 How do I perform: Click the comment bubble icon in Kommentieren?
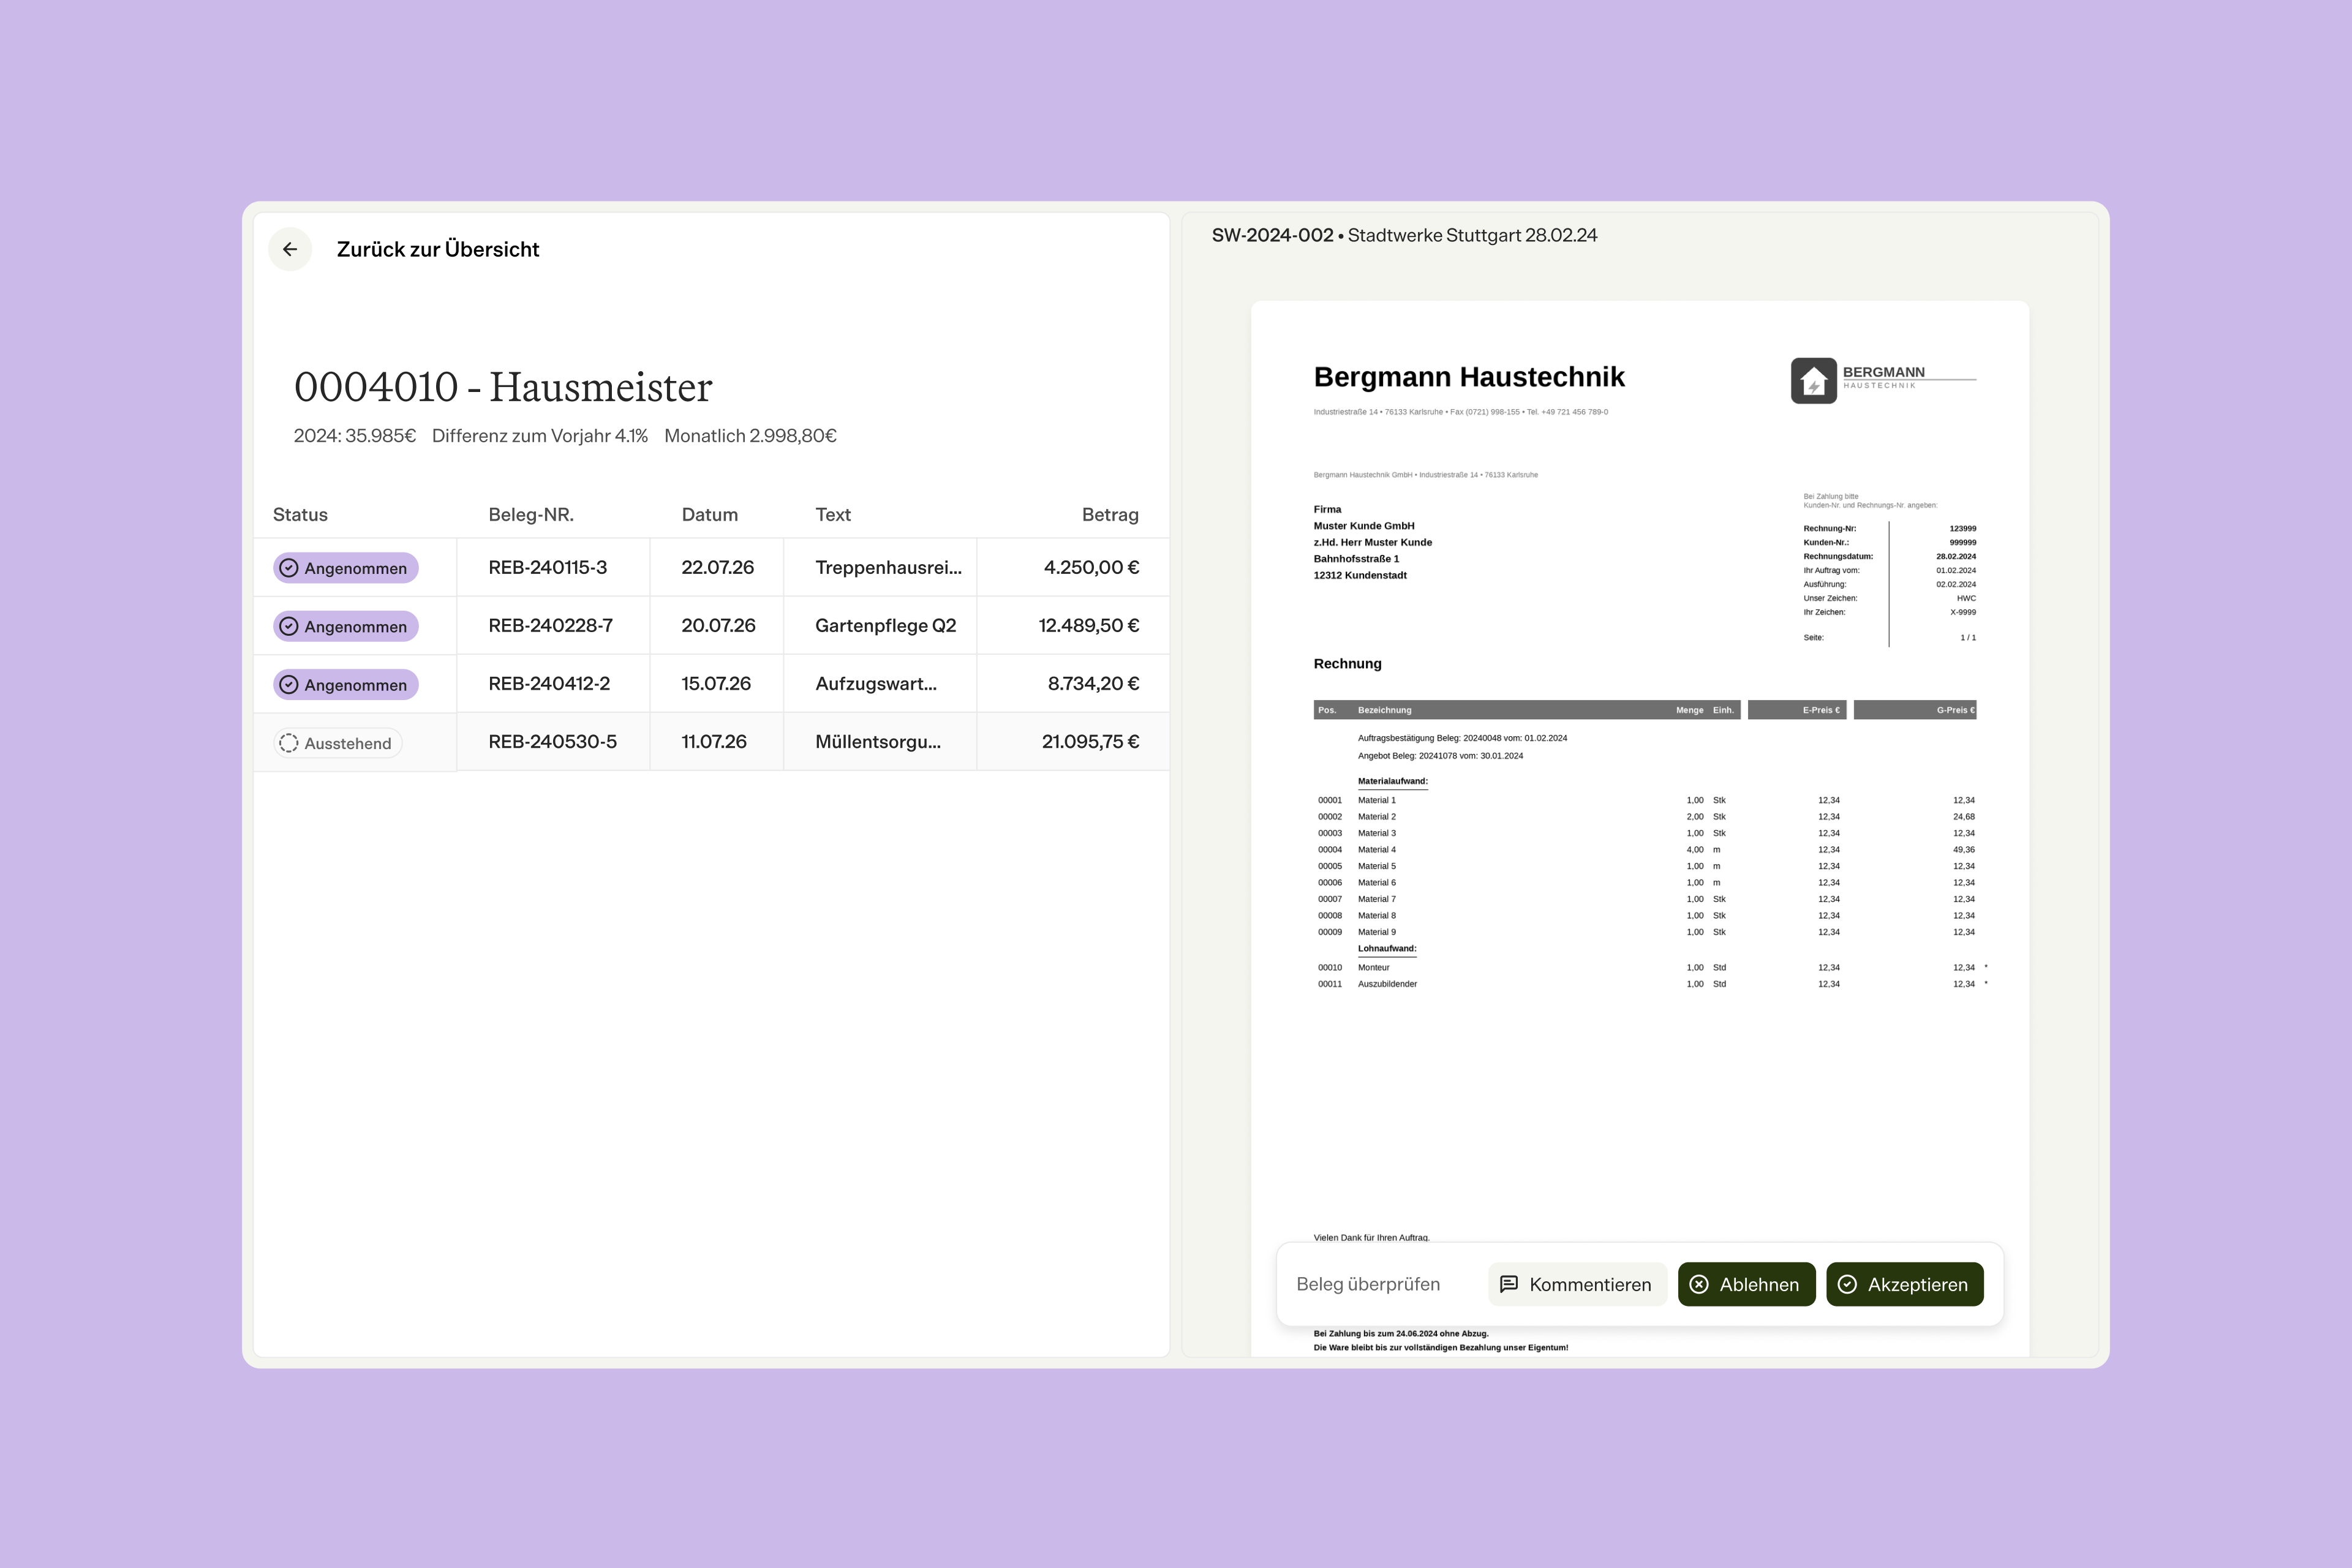(1509, 1284)
